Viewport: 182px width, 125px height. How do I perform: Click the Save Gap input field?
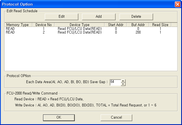115,83
